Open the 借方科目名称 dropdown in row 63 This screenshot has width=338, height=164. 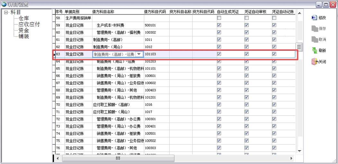[x=139, y=54]
